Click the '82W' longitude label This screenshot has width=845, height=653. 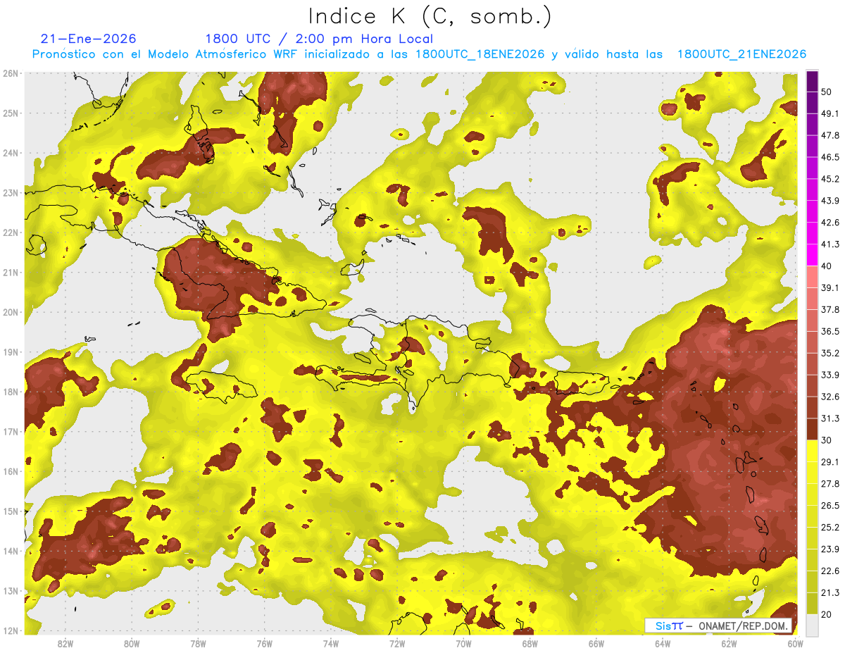[65, 643]
